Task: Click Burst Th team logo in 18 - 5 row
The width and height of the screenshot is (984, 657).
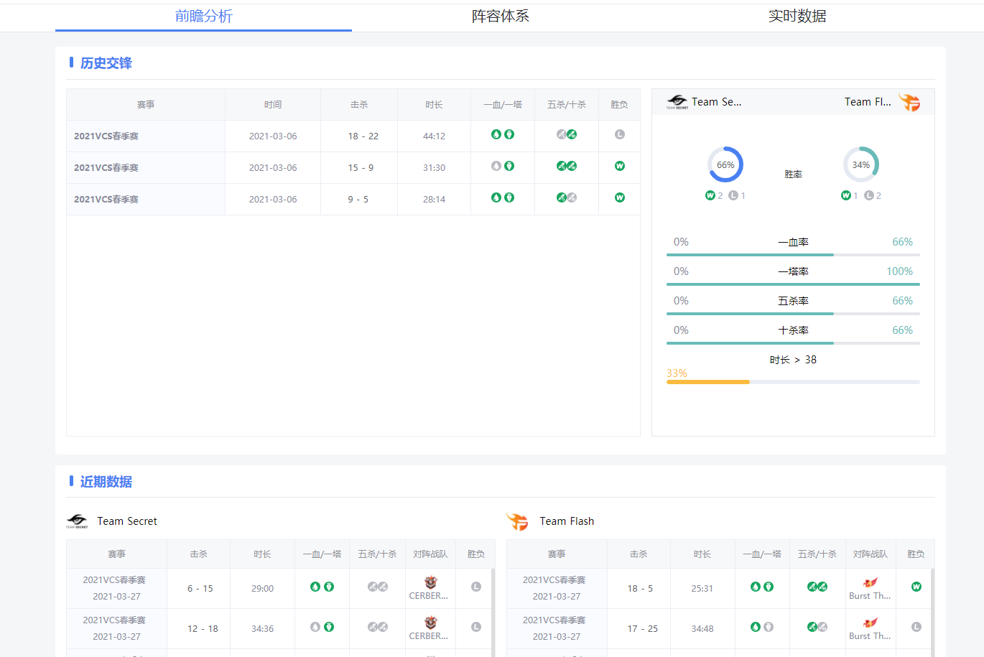Action: pyautogui.click(x=871, y=582)
